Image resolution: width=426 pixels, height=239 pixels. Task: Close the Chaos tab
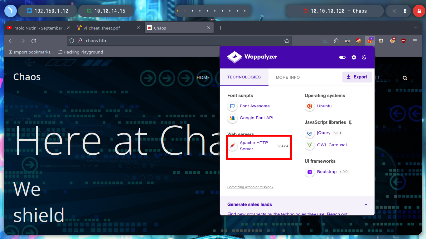tap(209, 28)
